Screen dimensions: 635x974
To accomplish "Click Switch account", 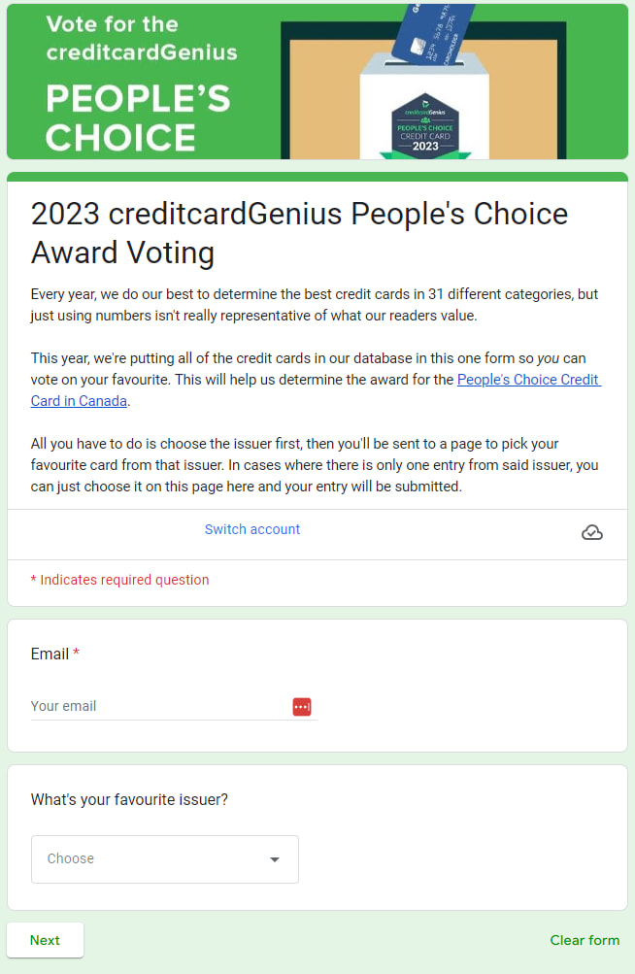I will [251, 529].
